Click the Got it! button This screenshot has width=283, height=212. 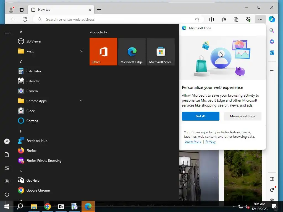[201, 116]
